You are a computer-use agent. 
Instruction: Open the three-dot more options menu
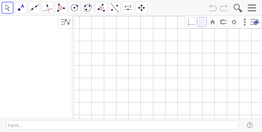click(245, 22)
